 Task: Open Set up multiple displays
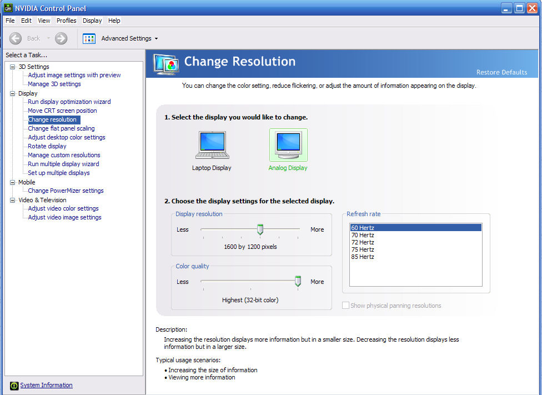click(x=59, y=173)
